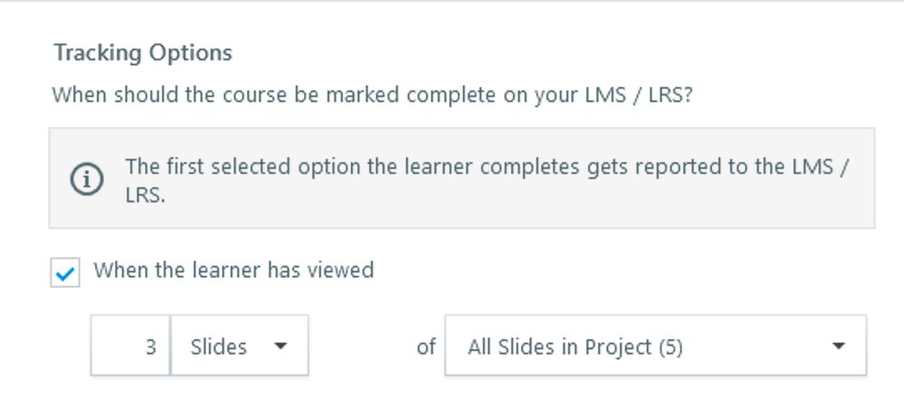Screen dimensions: 904x408
Task: Click the "(5)" count in the All Slides dropdown
Action: coord(670,346)
